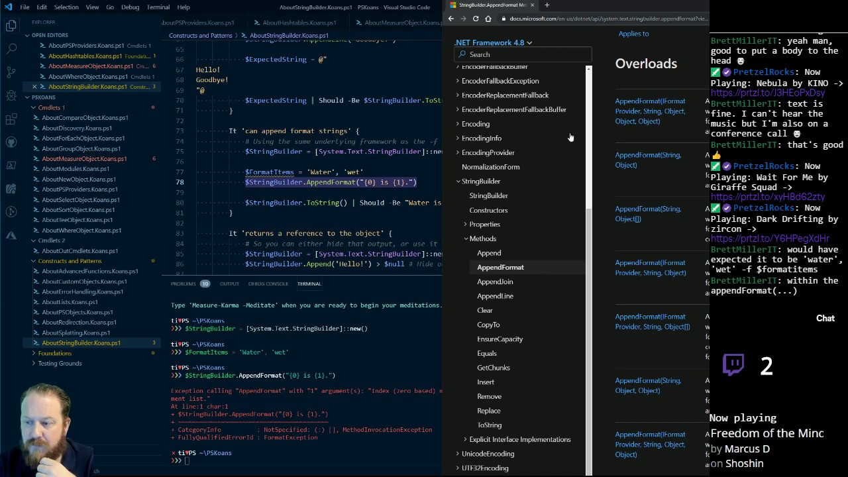Close AboutStringBuilder.Koans.ps1 in Open Editors

[x=34, y=87]
